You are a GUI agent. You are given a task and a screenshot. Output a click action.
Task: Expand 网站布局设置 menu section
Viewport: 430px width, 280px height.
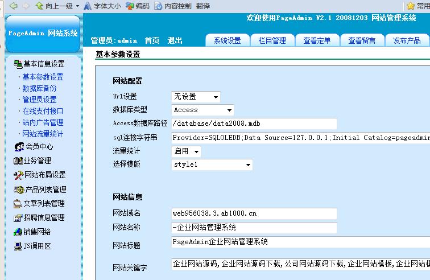click(45, 175)
